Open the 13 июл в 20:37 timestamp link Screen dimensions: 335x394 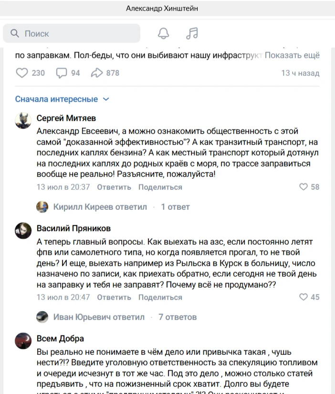point(63,187)
